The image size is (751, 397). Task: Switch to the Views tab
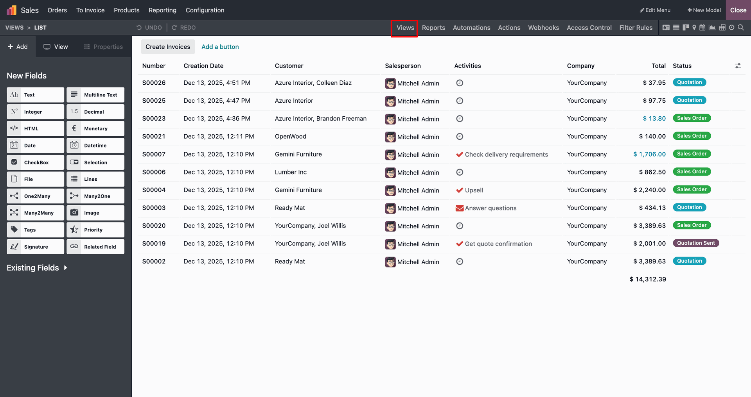pyautogui.click(x=405, y=28)
